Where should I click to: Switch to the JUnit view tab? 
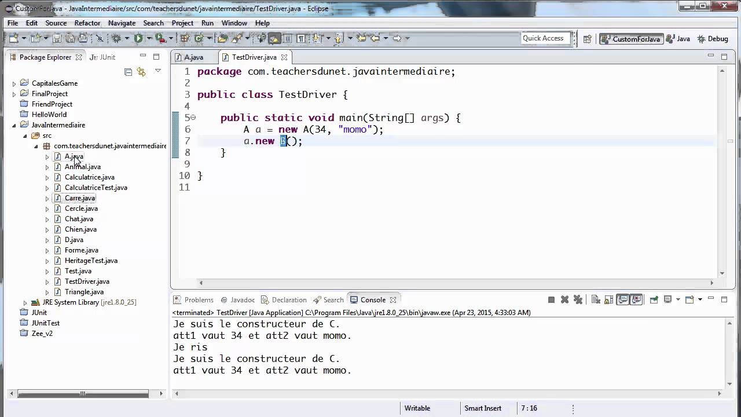pos(102,57)
